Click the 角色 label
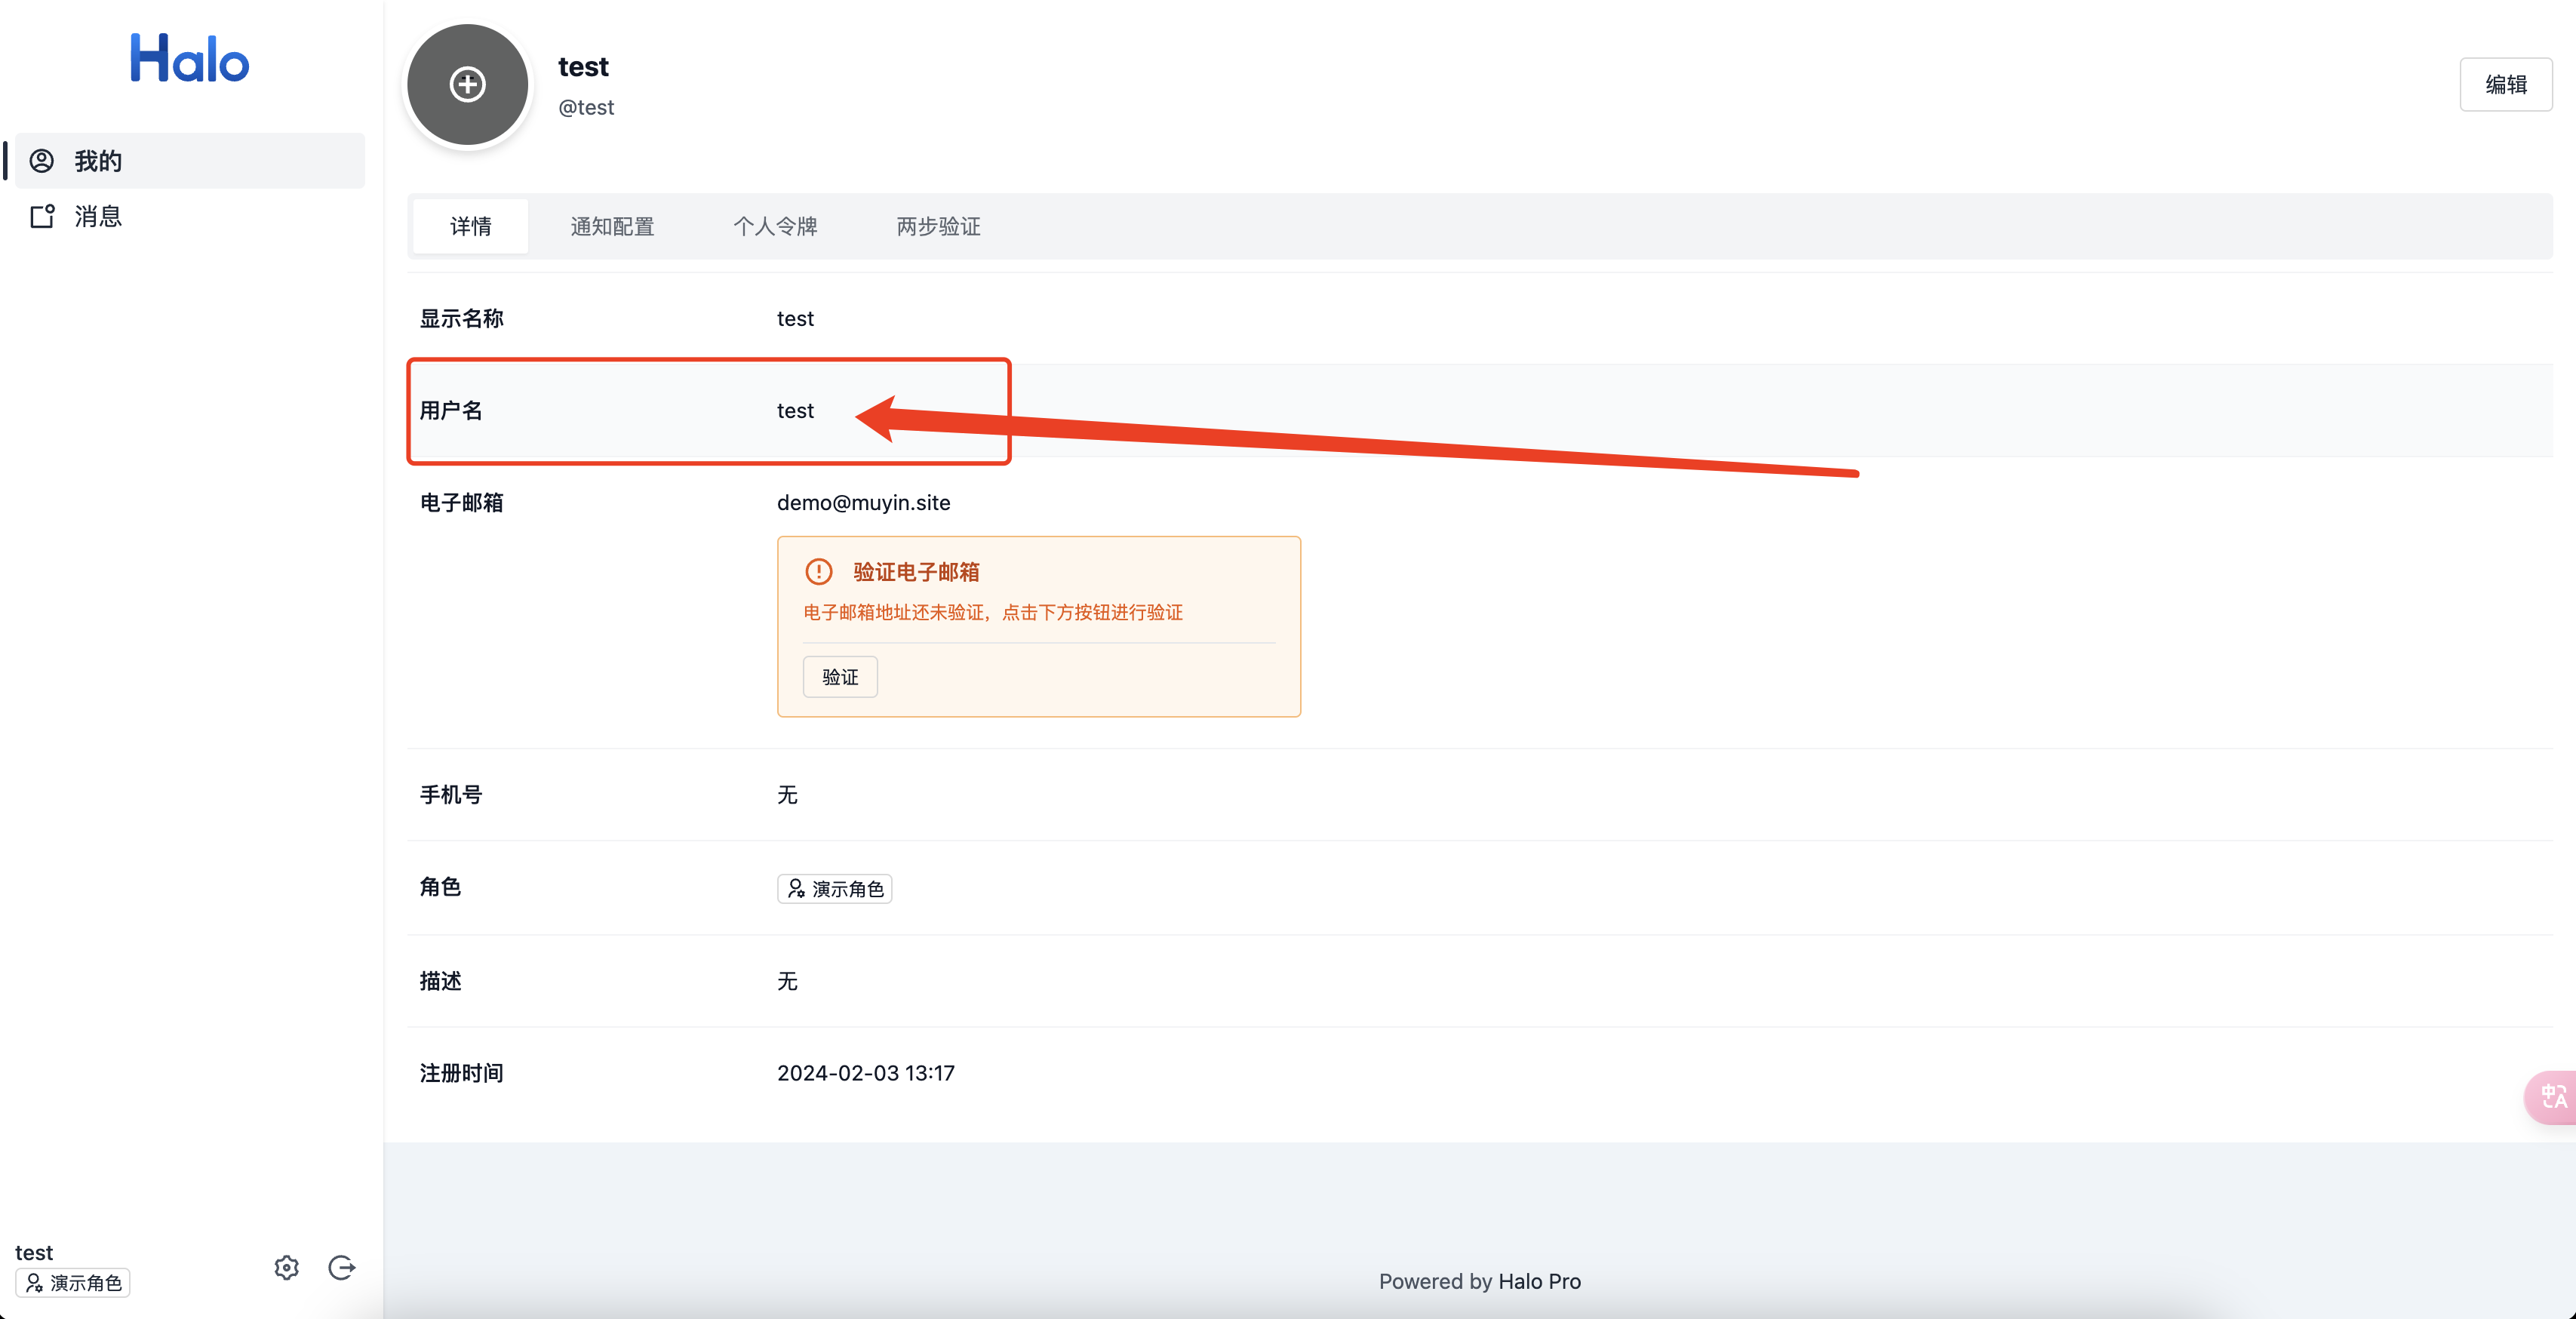Viewport: 2576px width, 1319px height. [x=440, y=887]
